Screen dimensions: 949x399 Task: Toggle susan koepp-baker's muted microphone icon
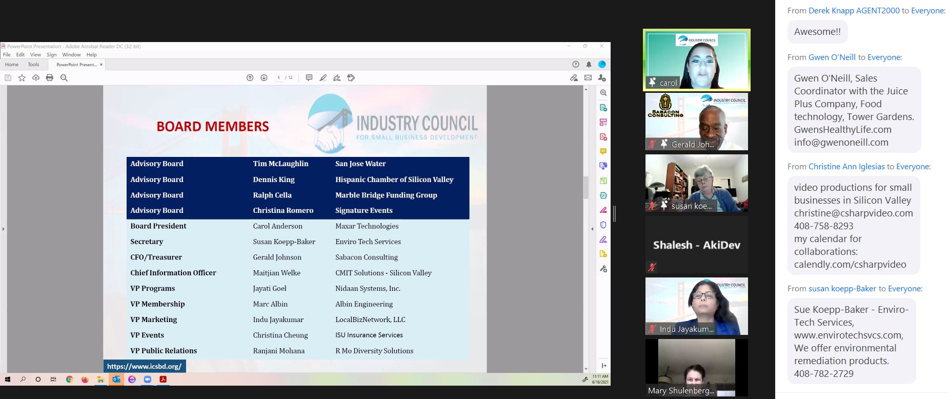coord(652,206)
